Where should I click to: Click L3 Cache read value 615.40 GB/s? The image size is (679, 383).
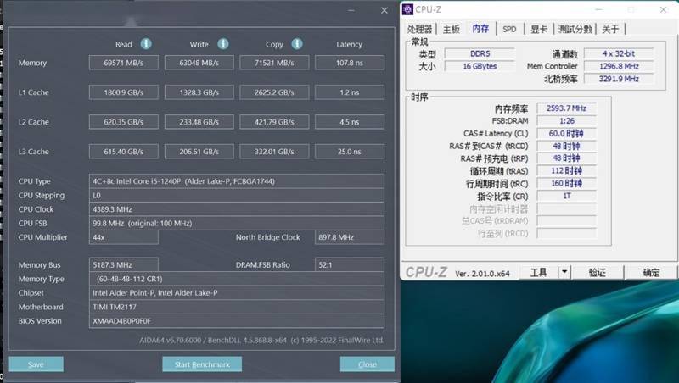(123, 152)
